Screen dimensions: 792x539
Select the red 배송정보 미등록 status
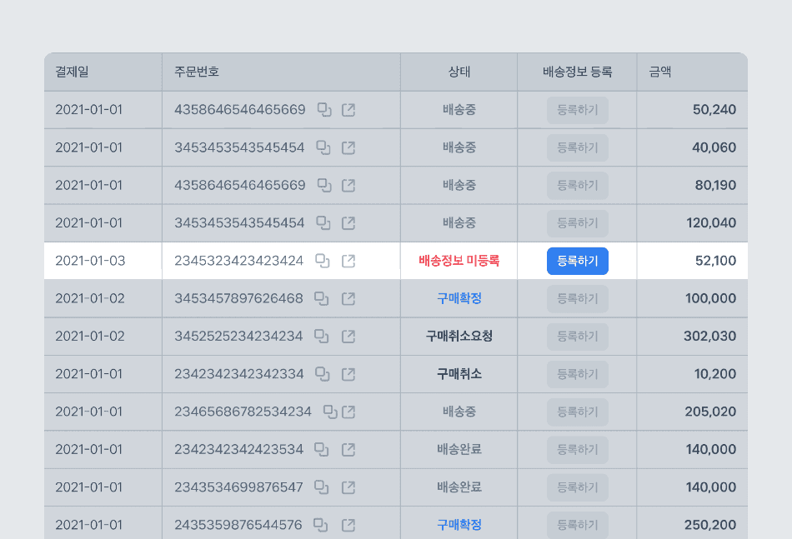point(459,261)
